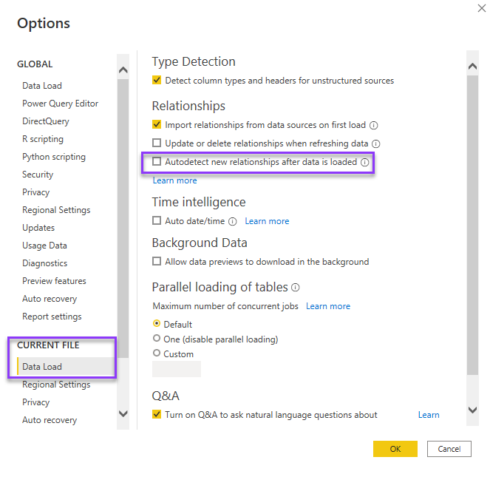Click the left navigation scrollbar thumb
Viewport: 490px width, 477px height.
123,218
